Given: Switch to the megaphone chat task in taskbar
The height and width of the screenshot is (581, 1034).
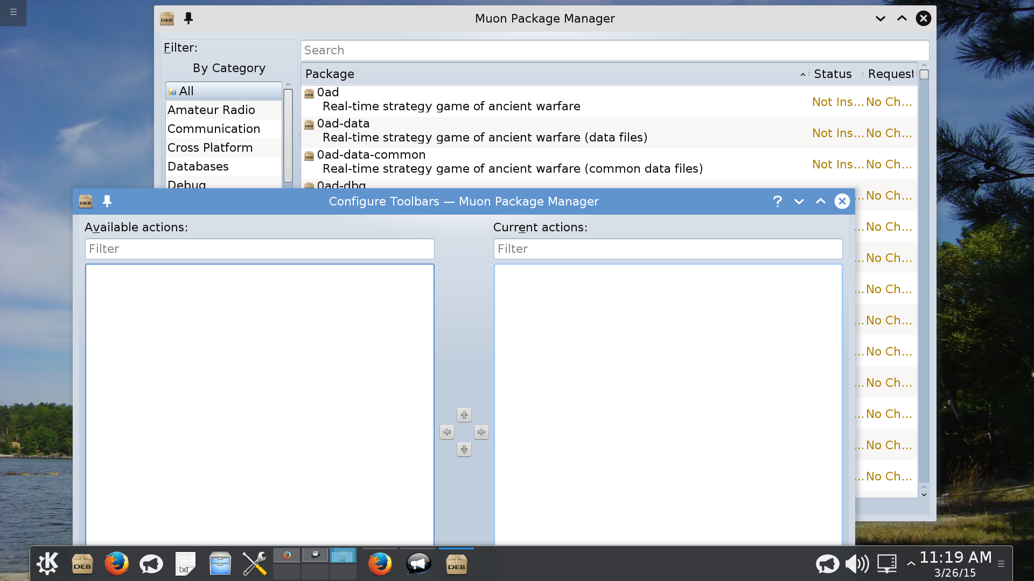Looking at the screenshot, I should pos(418,564).
